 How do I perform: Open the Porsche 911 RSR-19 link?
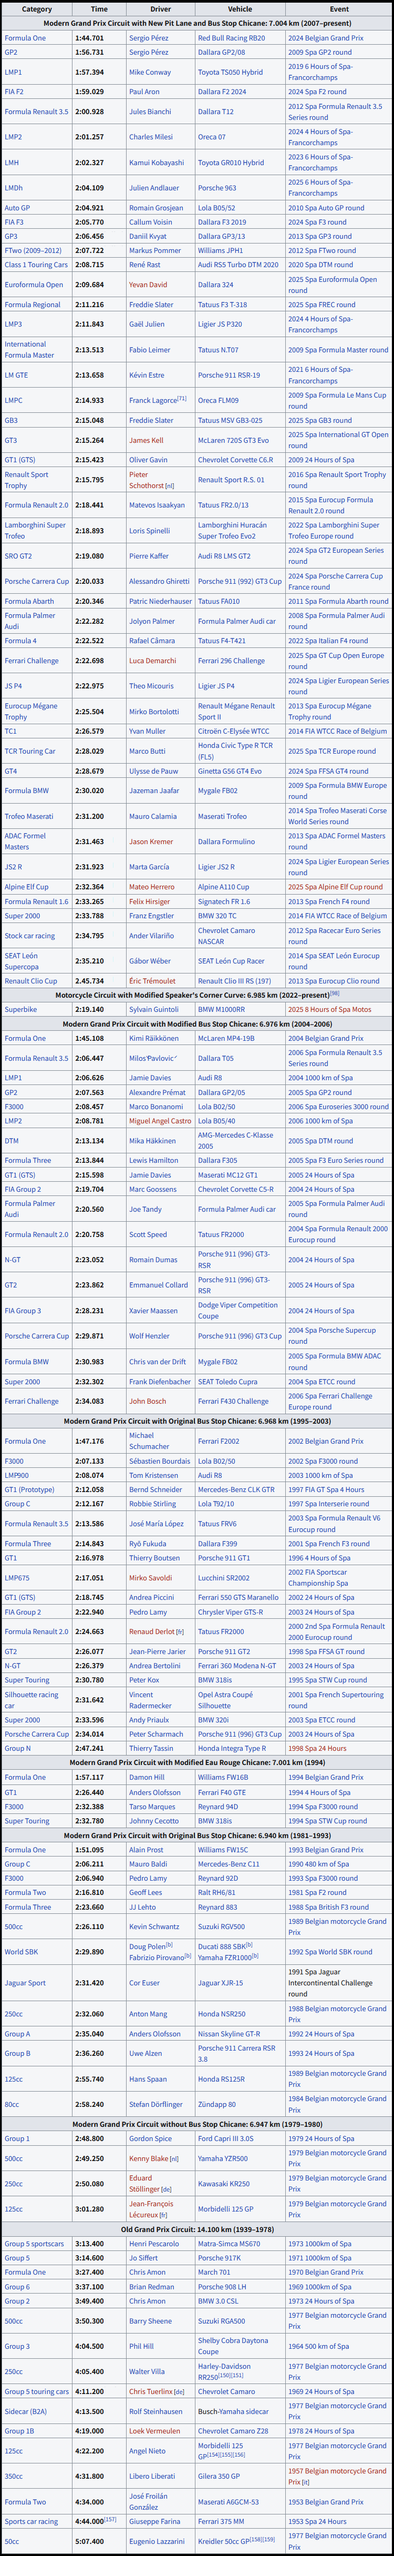pos(229,375)
